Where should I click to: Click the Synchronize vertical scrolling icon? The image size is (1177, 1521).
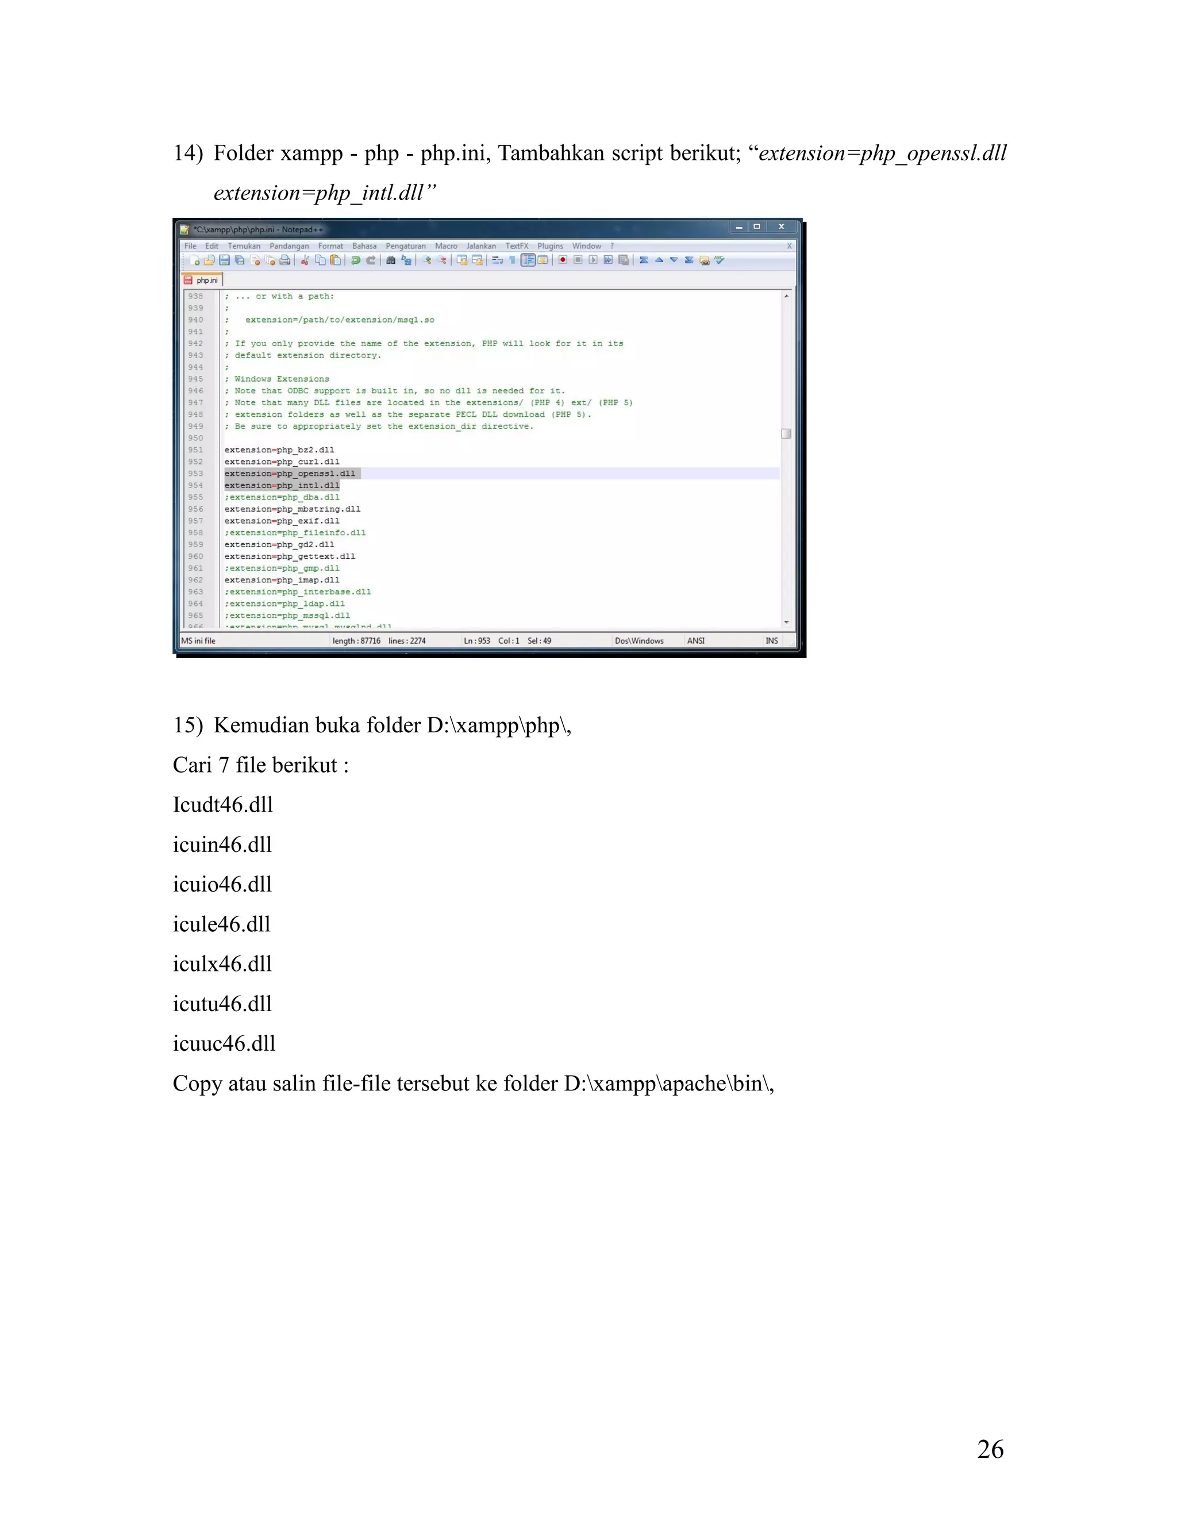[x=463, y=260]
